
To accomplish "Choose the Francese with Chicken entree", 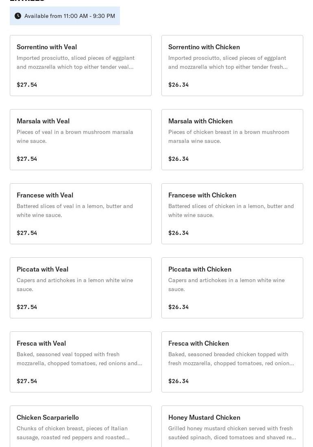I will tap(232, 214).
